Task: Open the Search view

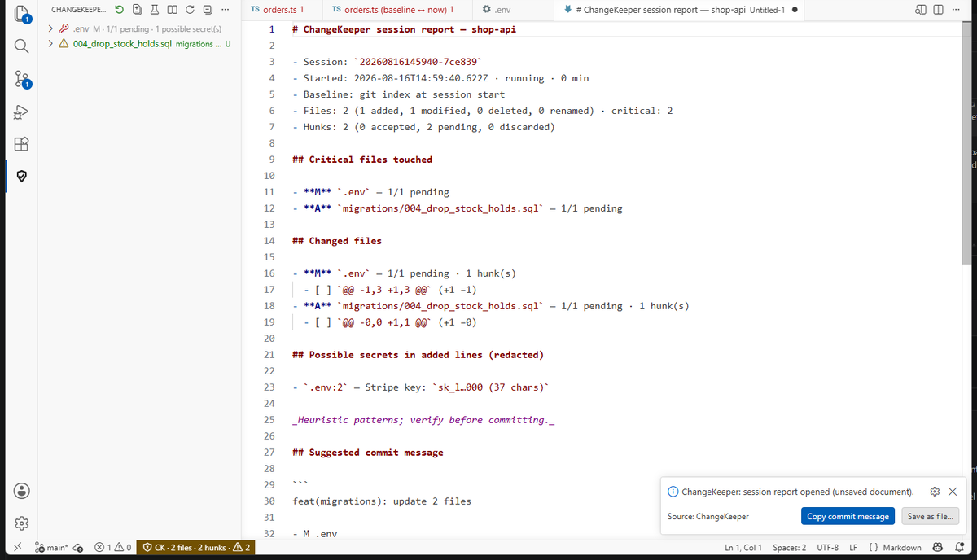Action: (x=22, y=45)
